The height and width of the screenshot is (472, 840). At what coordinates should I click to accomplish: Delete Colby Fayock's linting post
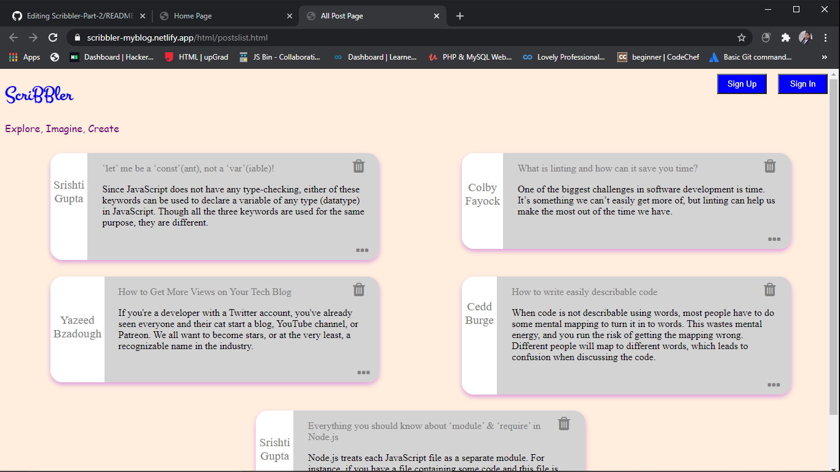click(x=770, y=166)
